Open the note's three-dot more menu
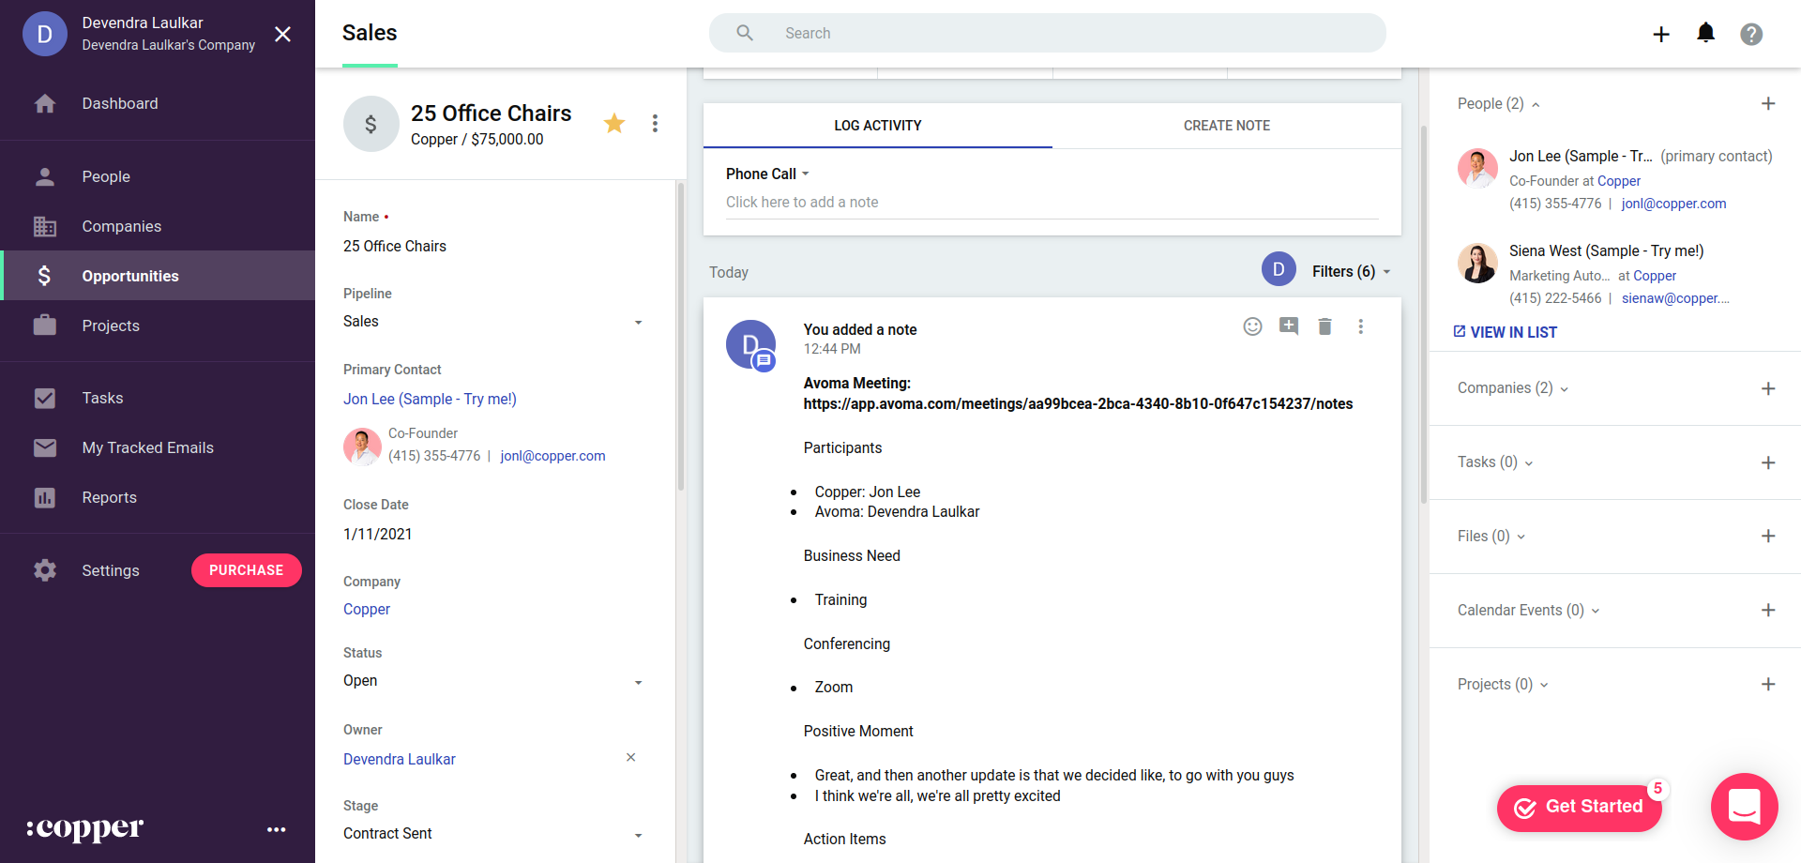 [1360, 326]
